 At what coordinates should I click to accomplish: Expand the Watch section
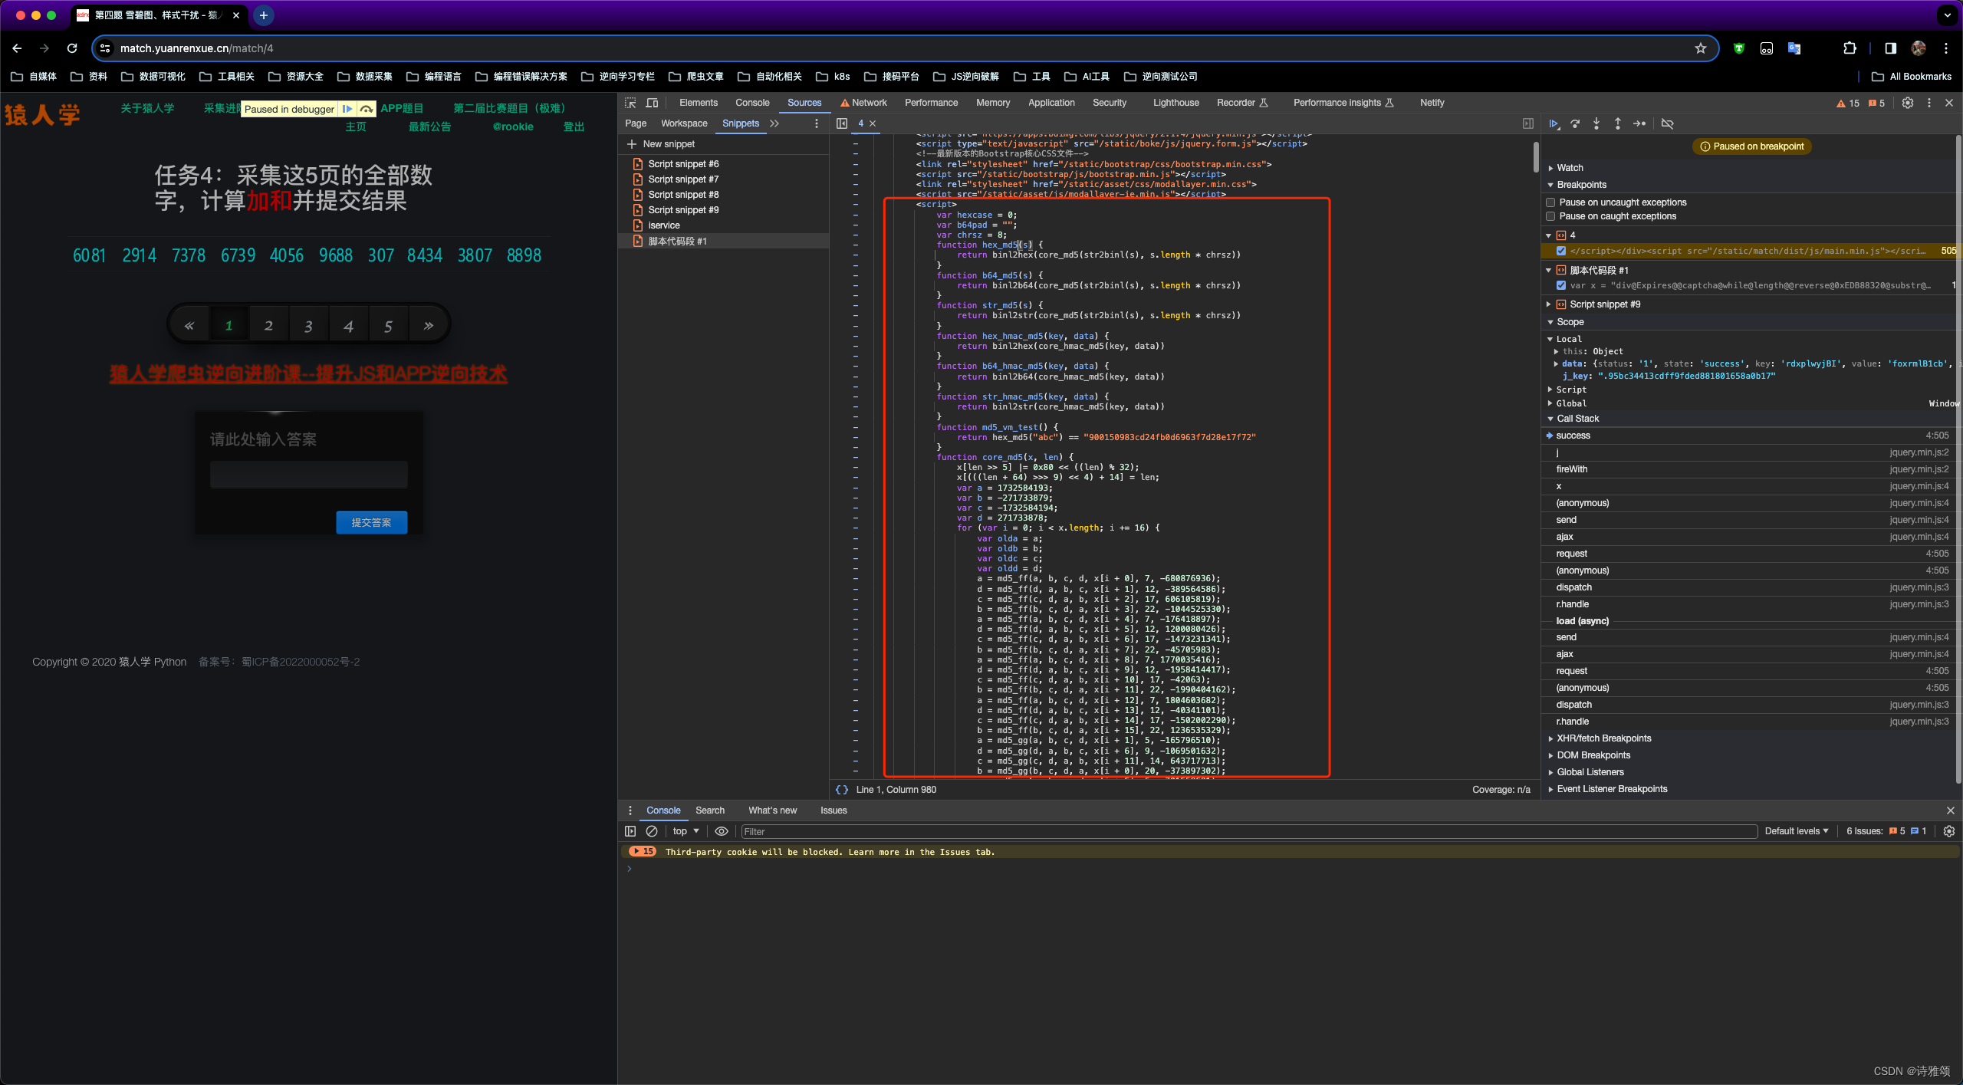[x=1569, y=168]
